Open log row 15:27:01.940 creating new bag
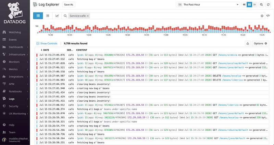 (152, 88)
